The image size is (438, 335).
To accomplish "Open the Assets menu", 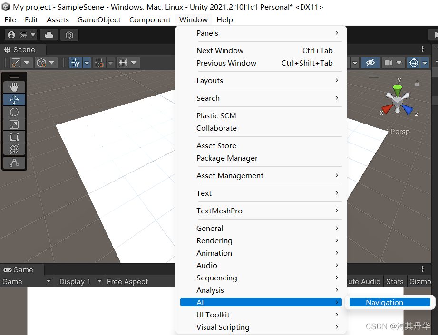I will tap(58, 20).
